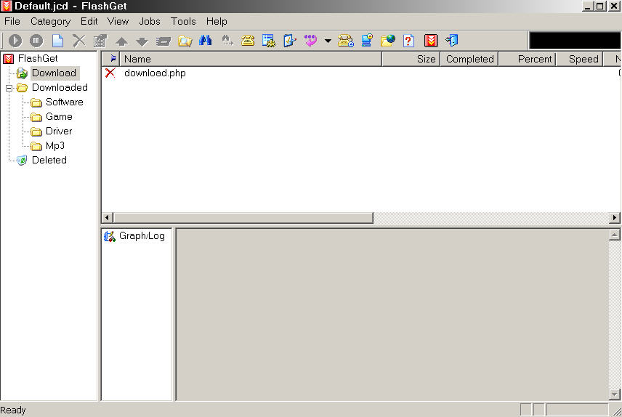Click the log pane scroll down arrow
Screen dimensions: 622x417
pos(615,394)
